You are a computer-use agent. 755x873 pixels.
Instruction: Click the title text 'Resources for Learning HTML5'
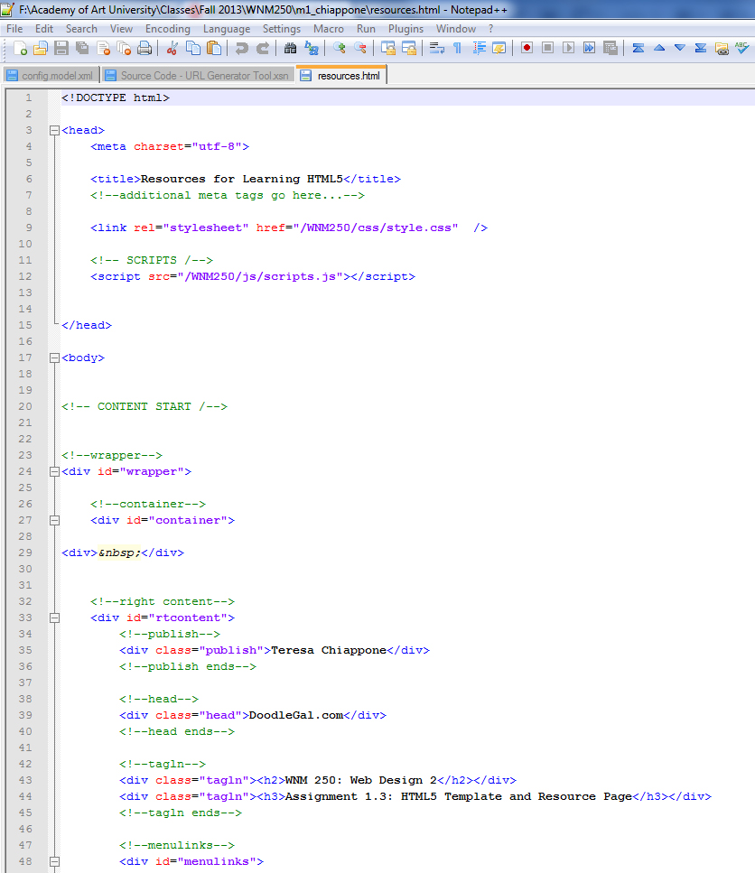(x=242, y=180)
